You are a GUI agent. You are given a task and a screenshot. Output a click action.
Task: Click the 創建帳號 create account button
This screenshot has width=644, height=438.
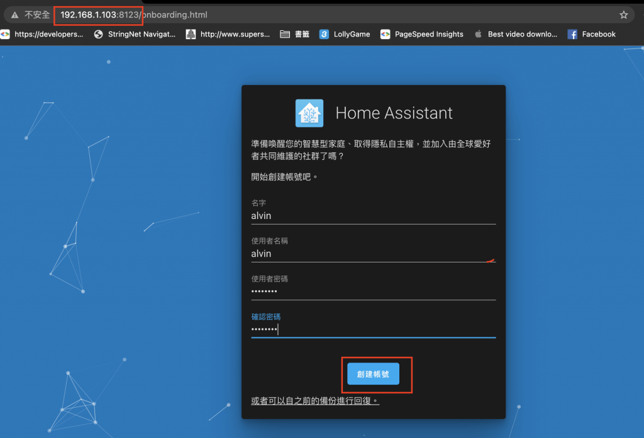(373, 374)
